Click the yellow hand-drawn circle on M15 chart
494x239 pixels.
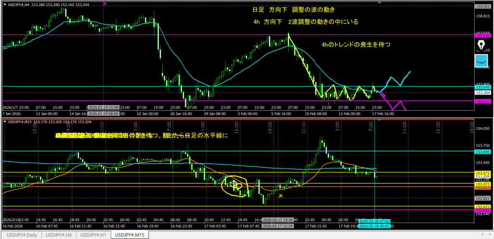[x=234, y=184]
